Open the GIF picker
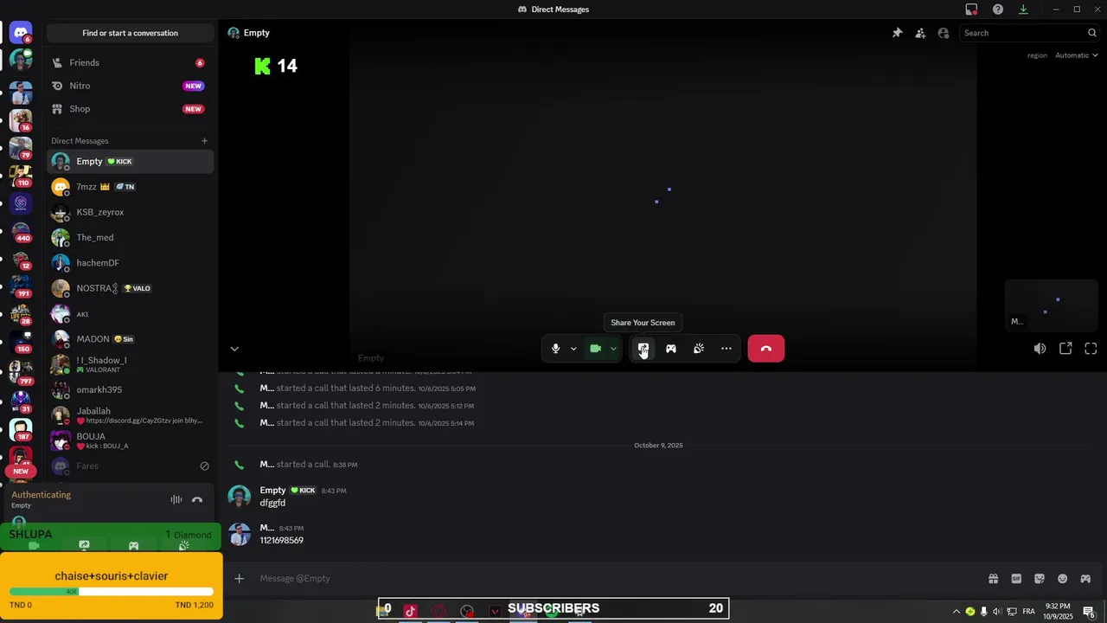The image size is (1107, 623). (1016, 578)
